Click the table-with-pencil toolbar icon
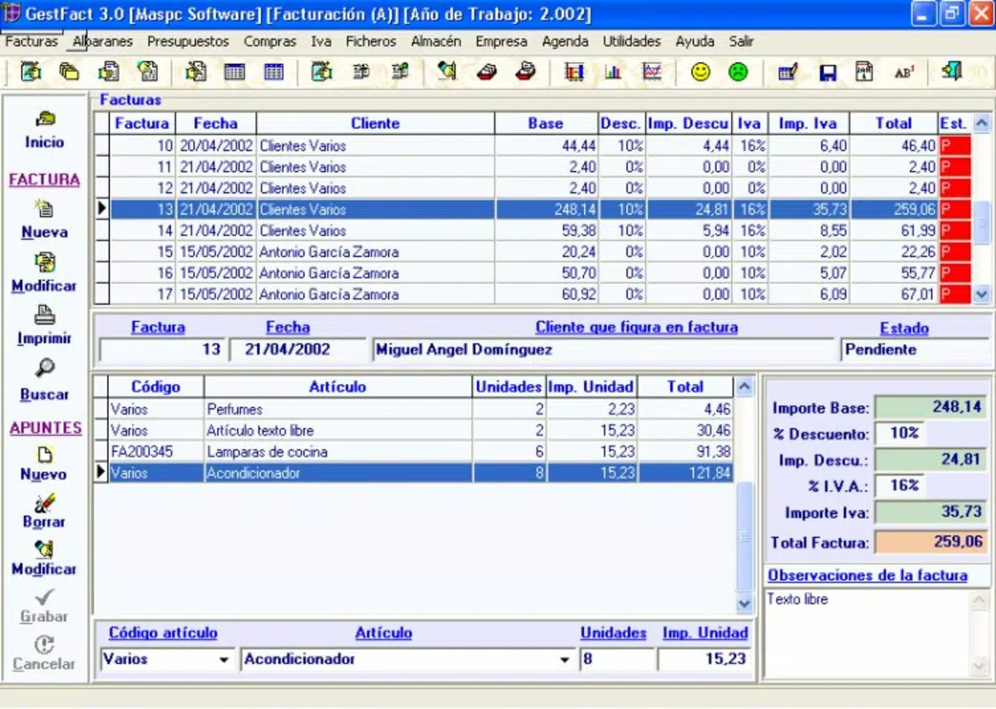996x709 pixels. 788,72
